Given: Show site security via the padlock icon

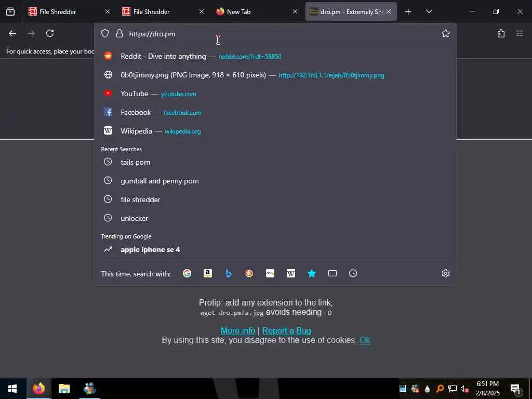Looking at the screenshot, I should (x=119, y=33).
